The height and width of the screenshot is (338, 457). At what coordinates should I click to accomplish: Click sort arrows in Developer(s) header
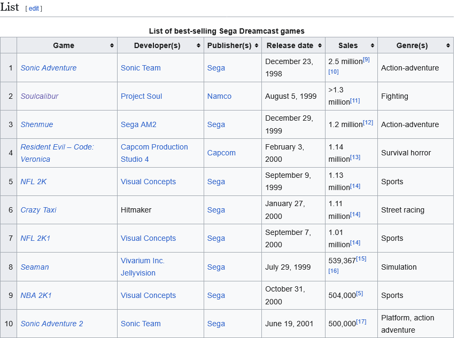pos(198,45)
